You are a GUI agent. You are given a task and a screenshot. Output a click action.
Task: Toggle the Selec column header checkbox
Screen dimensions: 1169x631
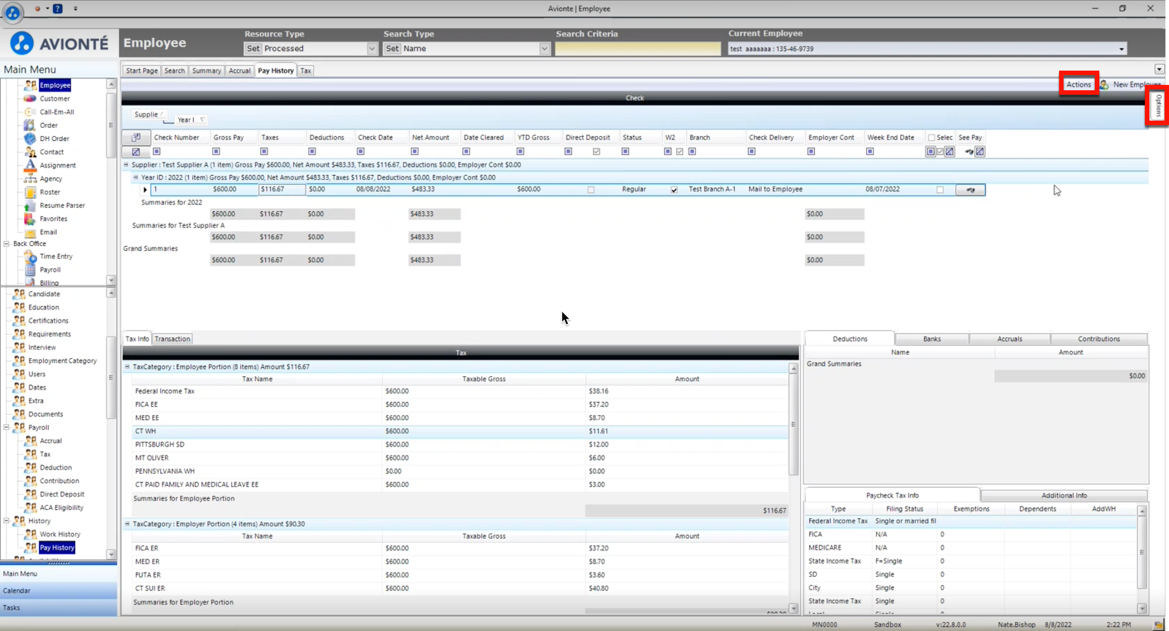[931, 138]
